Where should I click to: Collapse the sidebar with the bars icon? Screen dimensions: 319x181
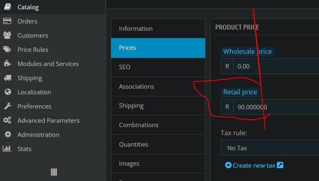point(54,172)
